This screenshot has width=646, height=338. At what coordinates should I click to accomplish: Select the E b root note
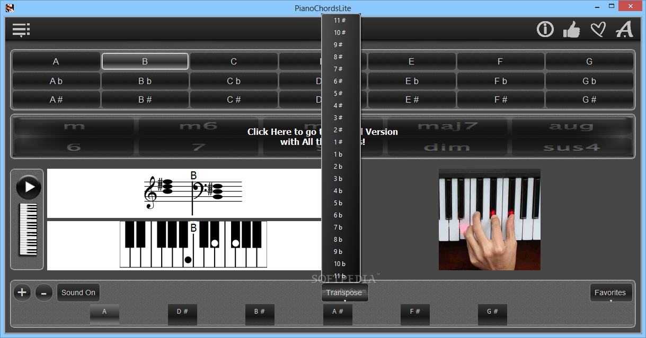click(411, 81)
